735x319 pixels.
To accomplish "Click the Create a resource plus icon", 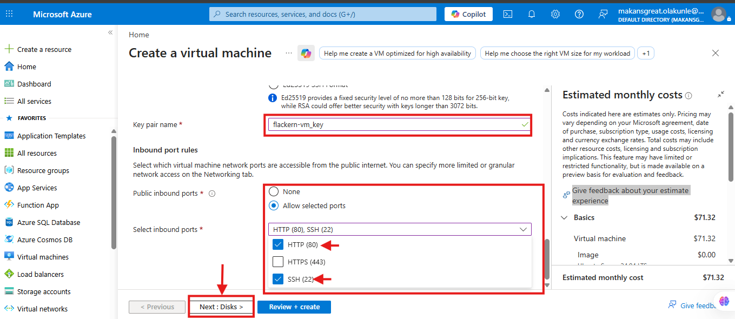I will pos(9,49).
